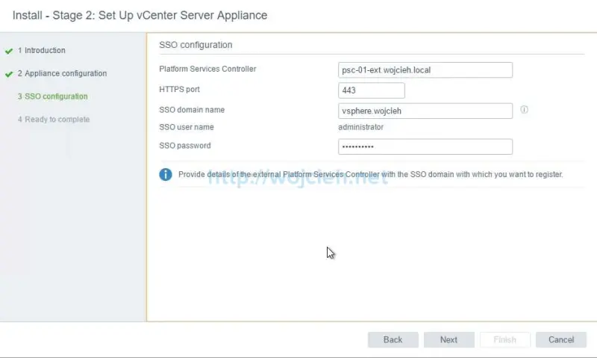
Task: Focus the Platform Services Controller field
Action: [425, 70]
